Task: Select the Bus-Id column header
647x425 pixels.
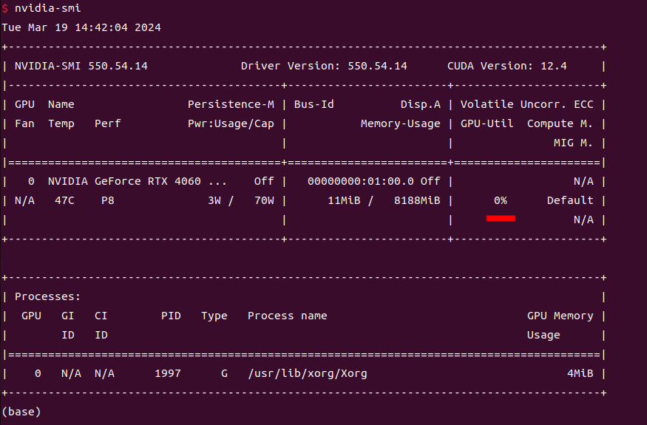Action: (314, 104)
